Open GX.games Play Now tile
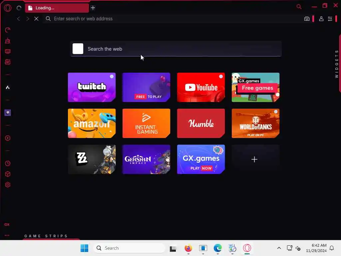 [201, 159]
